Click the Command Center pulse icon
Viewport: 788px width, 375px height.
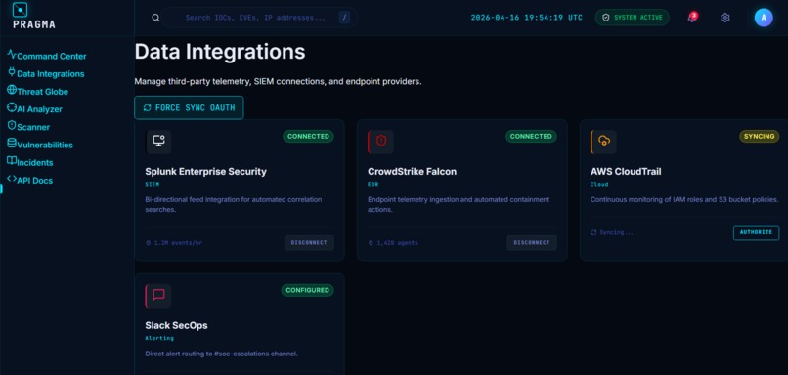12,55
